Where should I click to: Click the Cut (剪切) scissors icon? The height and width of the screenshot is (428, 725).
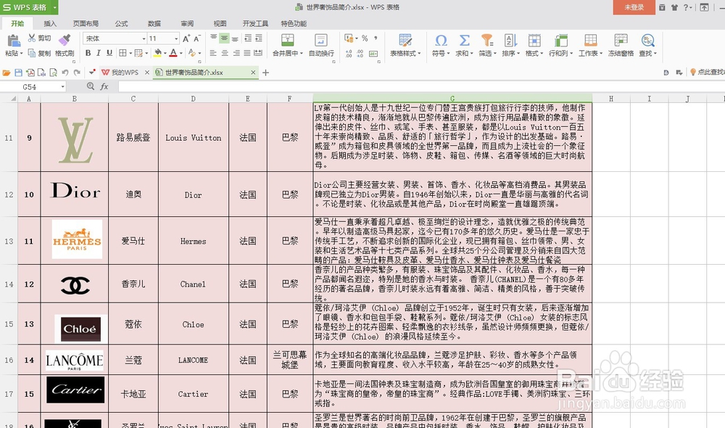(32, 38)
